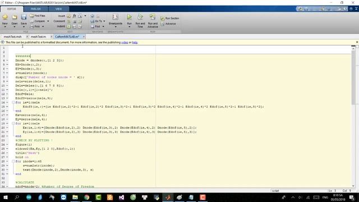Open the Save dropdown arrow
This screenshot has width=359, height=202.
[24, 27]
